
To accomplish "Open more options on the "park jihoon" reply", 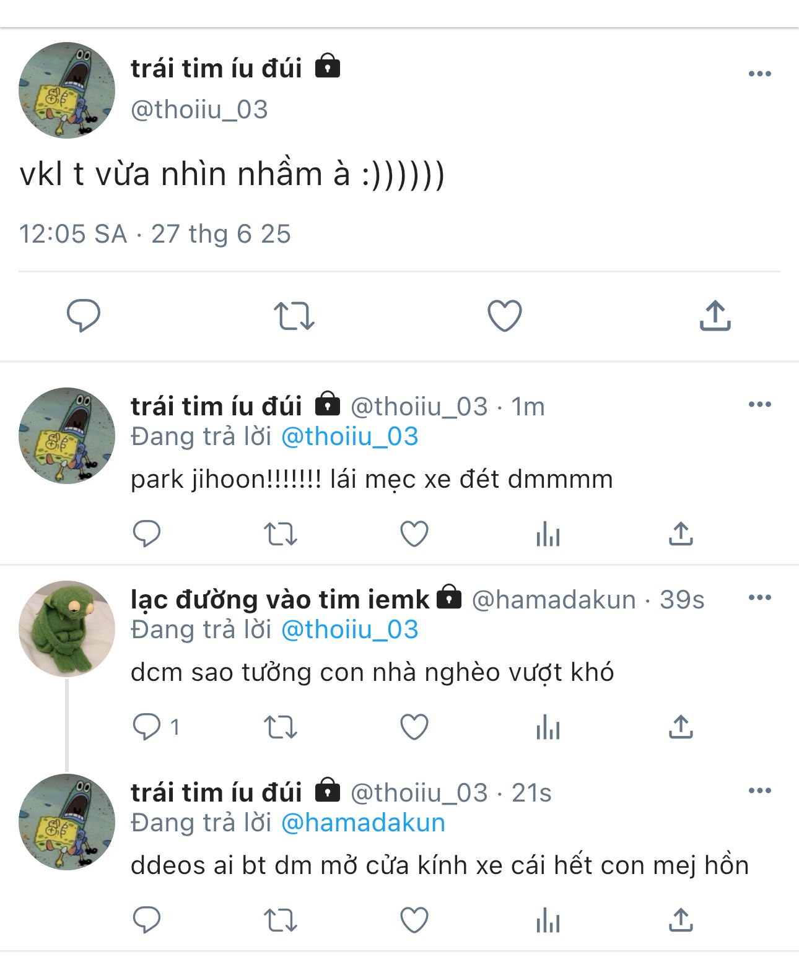I will (759, 405).
